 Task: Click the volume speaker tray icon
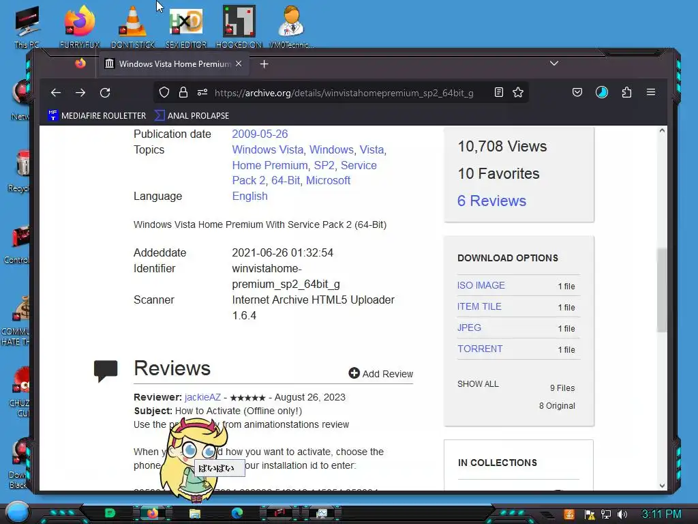[622, 514]
